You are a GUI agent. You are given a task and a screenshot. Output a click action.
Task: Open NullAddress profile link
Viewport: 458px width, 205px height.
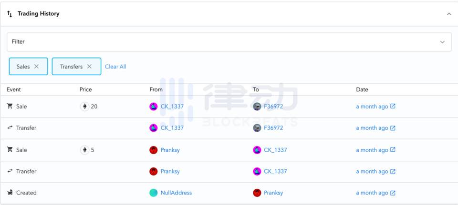pyautogui.click(x=176, y=193)
